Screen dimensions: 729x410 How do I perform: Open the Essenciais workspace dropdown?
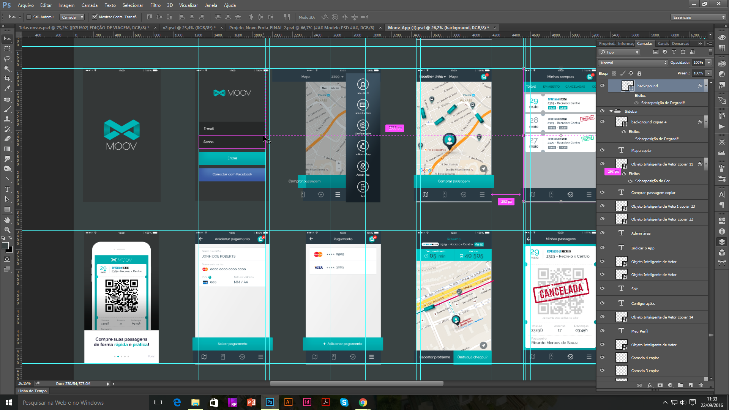699,17
